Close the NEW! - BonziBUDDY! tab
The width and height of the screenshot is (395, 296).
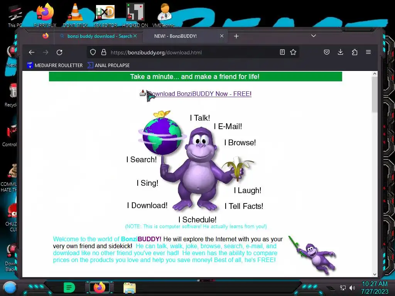click(x=222, y=36)
